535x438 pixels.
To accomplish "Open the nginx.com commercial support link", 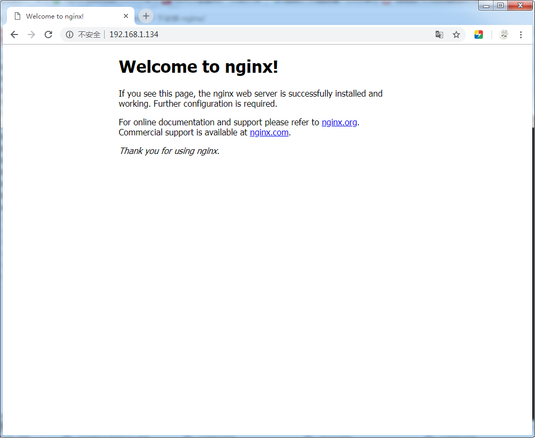I will 269,132.
